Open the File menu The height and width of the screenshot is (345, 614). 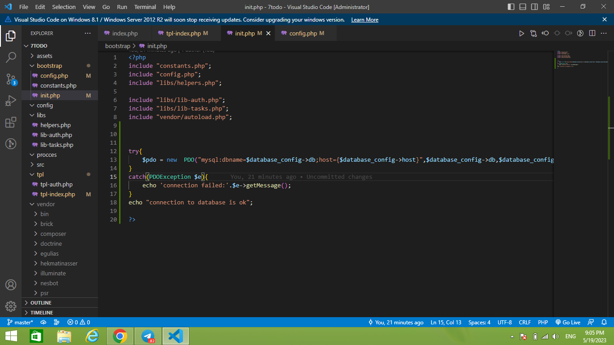click(x=24, y=7)
